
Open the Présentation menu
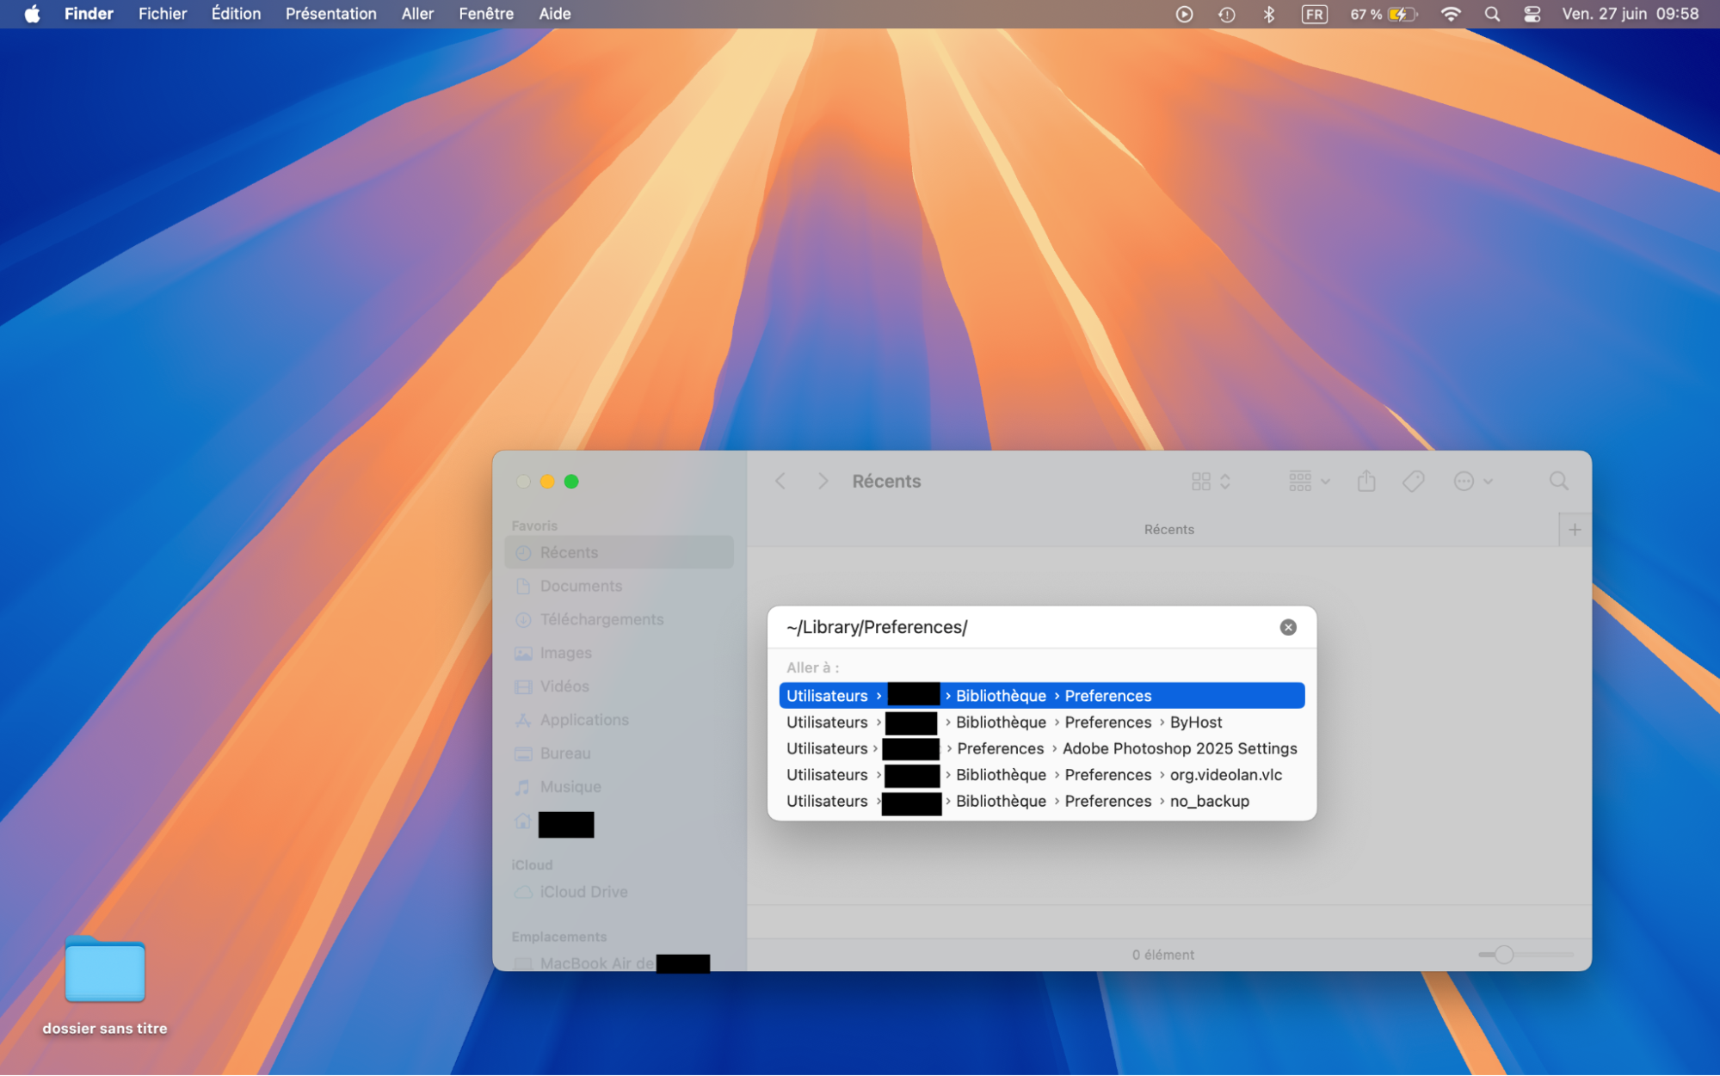click(x=330, y=14)
